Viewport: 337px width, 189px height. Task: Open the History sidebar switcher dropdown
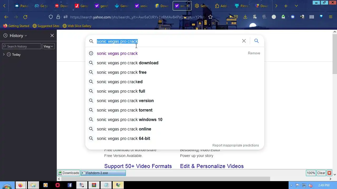18,35
